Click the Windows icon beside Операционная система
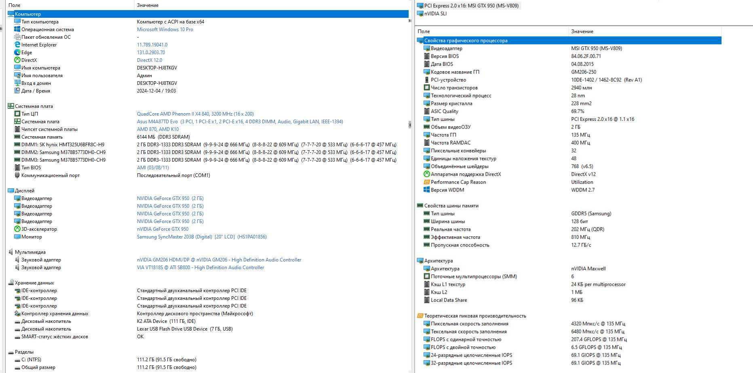 17,29
